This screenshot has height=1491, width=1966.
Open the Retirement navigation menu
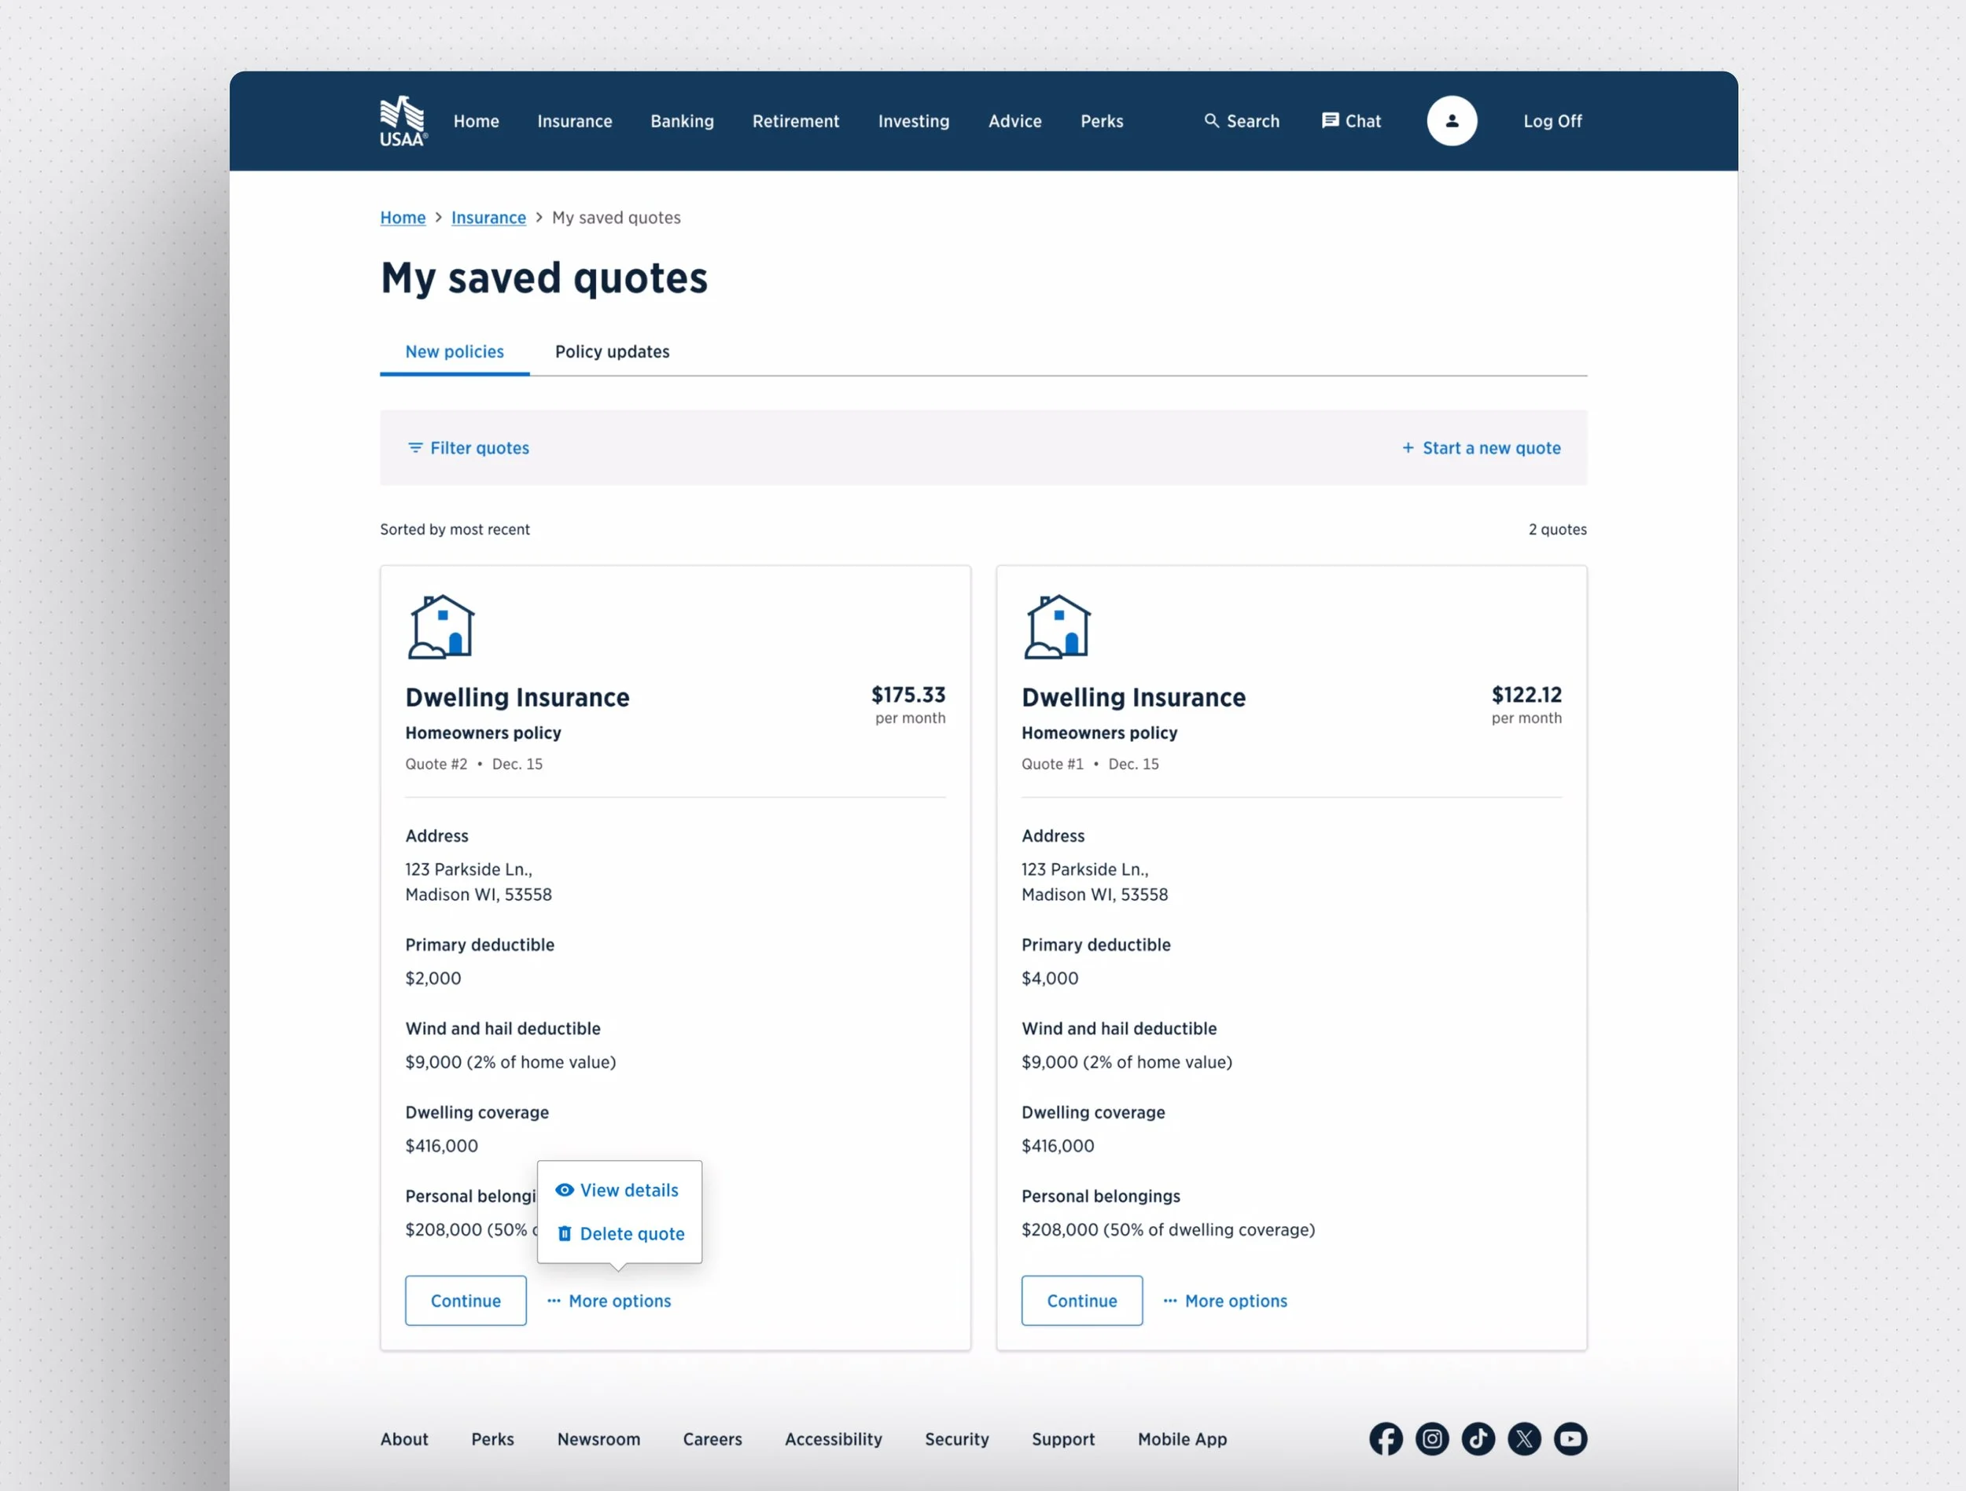(x=796, y=121)
